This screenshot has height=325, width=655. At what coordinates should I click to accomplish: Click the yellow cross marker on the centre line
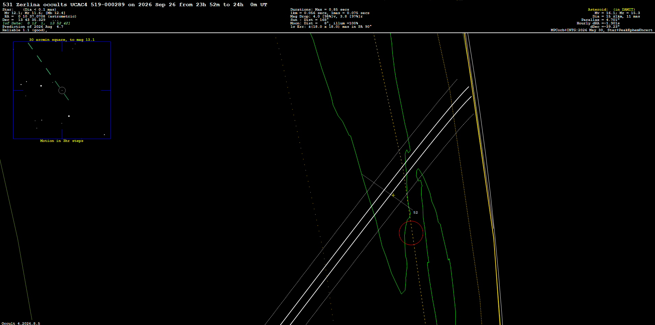[x=393, y=195]
